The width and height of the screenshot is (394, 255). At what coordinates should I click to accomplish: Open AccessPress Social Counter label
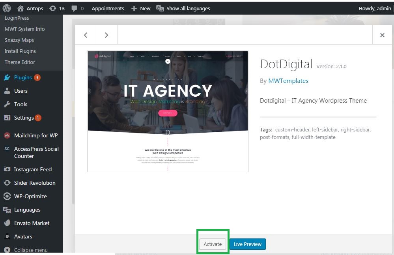click(x=36, y=152)
